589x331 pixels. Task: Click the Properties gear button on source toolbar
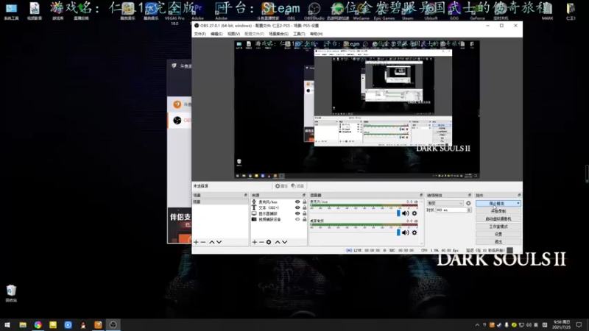(x=281, y=186)
